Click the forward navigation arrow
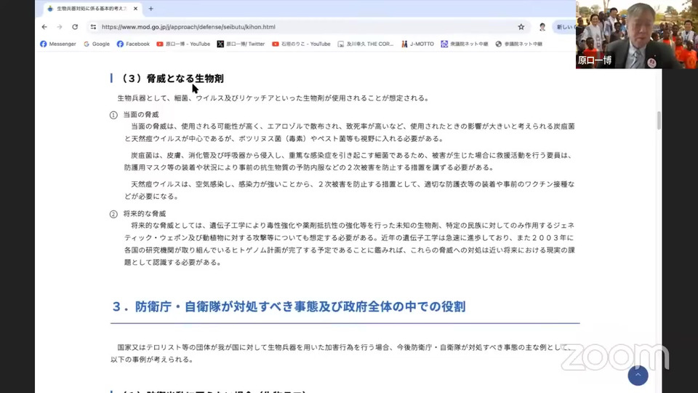 coord(60,27)
